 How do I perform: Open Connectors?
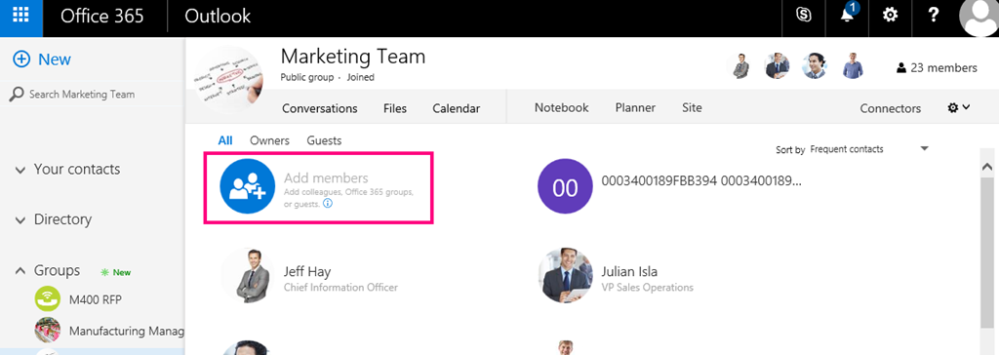[890, 108]
